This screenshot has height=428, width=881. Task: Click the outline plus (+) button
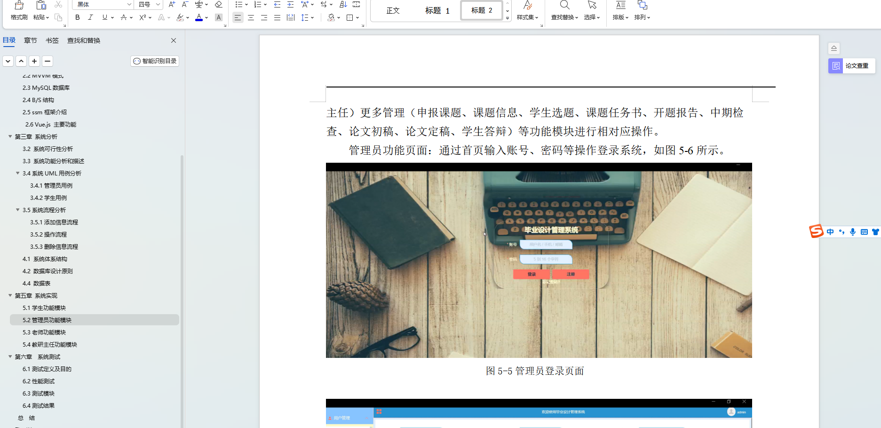[x=34, y=61]
